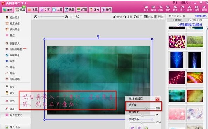This screenshot has height=129, width=208.
Task: Click 导入饰品 import accessory button
Action: tap(15, 127)
